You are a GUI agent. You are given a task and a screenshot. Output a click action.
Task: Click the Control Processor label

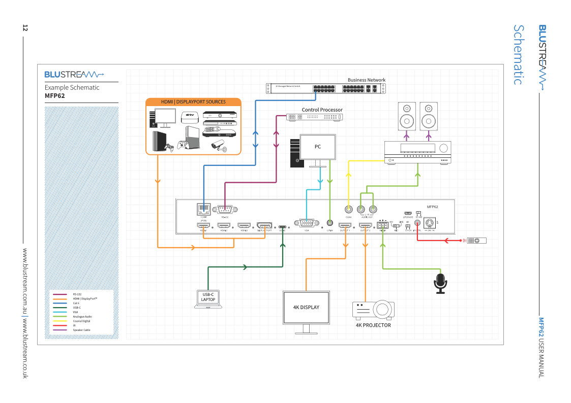click(322, 110)
